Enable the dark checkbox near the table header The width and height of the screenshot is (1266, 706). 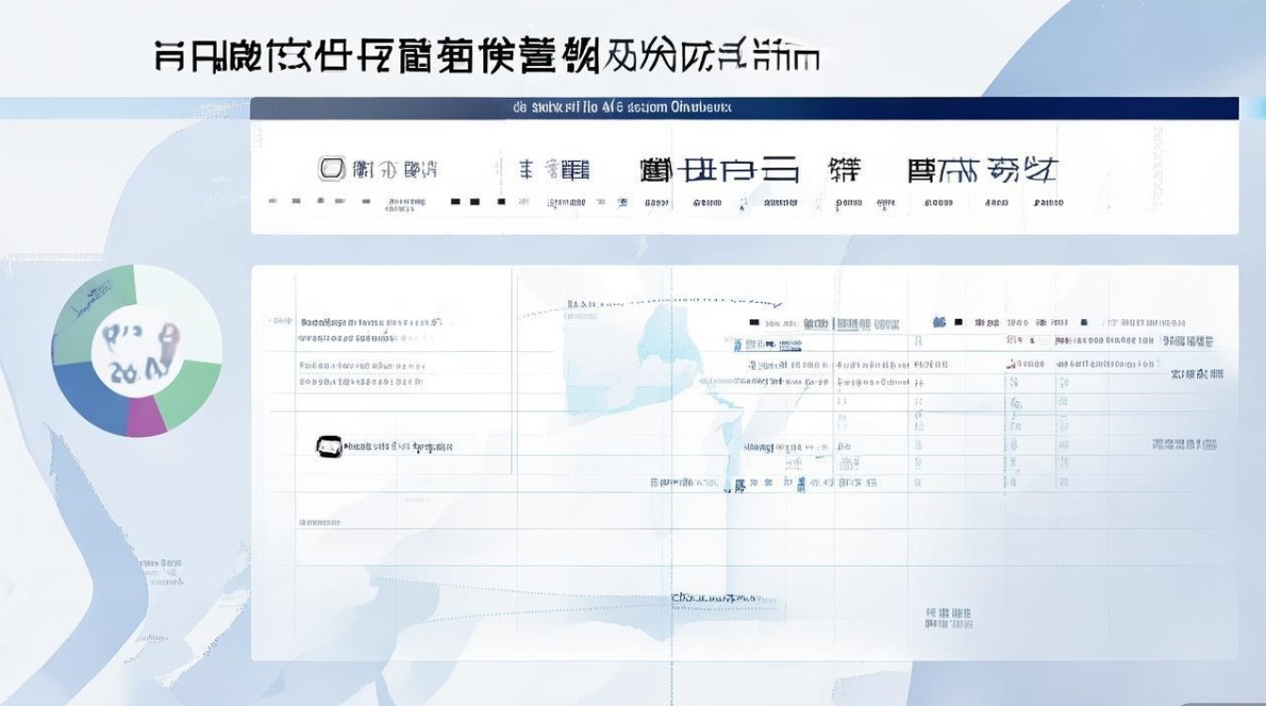click(753, 322)
